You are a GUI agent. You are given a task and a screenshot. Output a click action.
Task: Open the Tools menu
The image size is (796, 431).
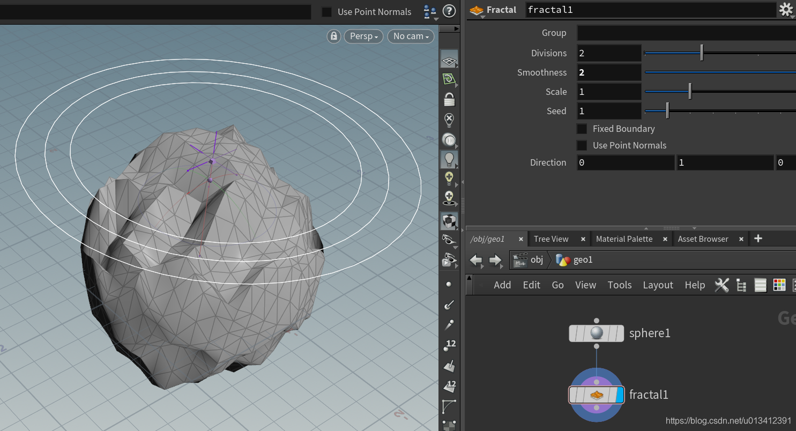(x=619, y=285)
